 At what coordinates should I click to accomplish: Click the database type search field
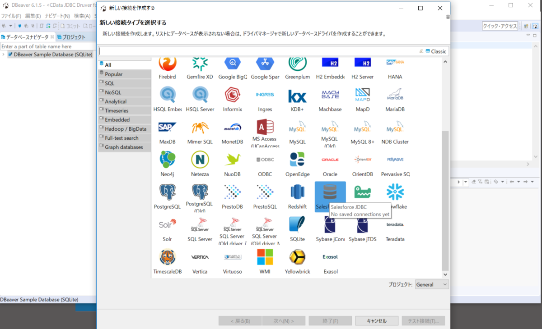pos(271,51)
